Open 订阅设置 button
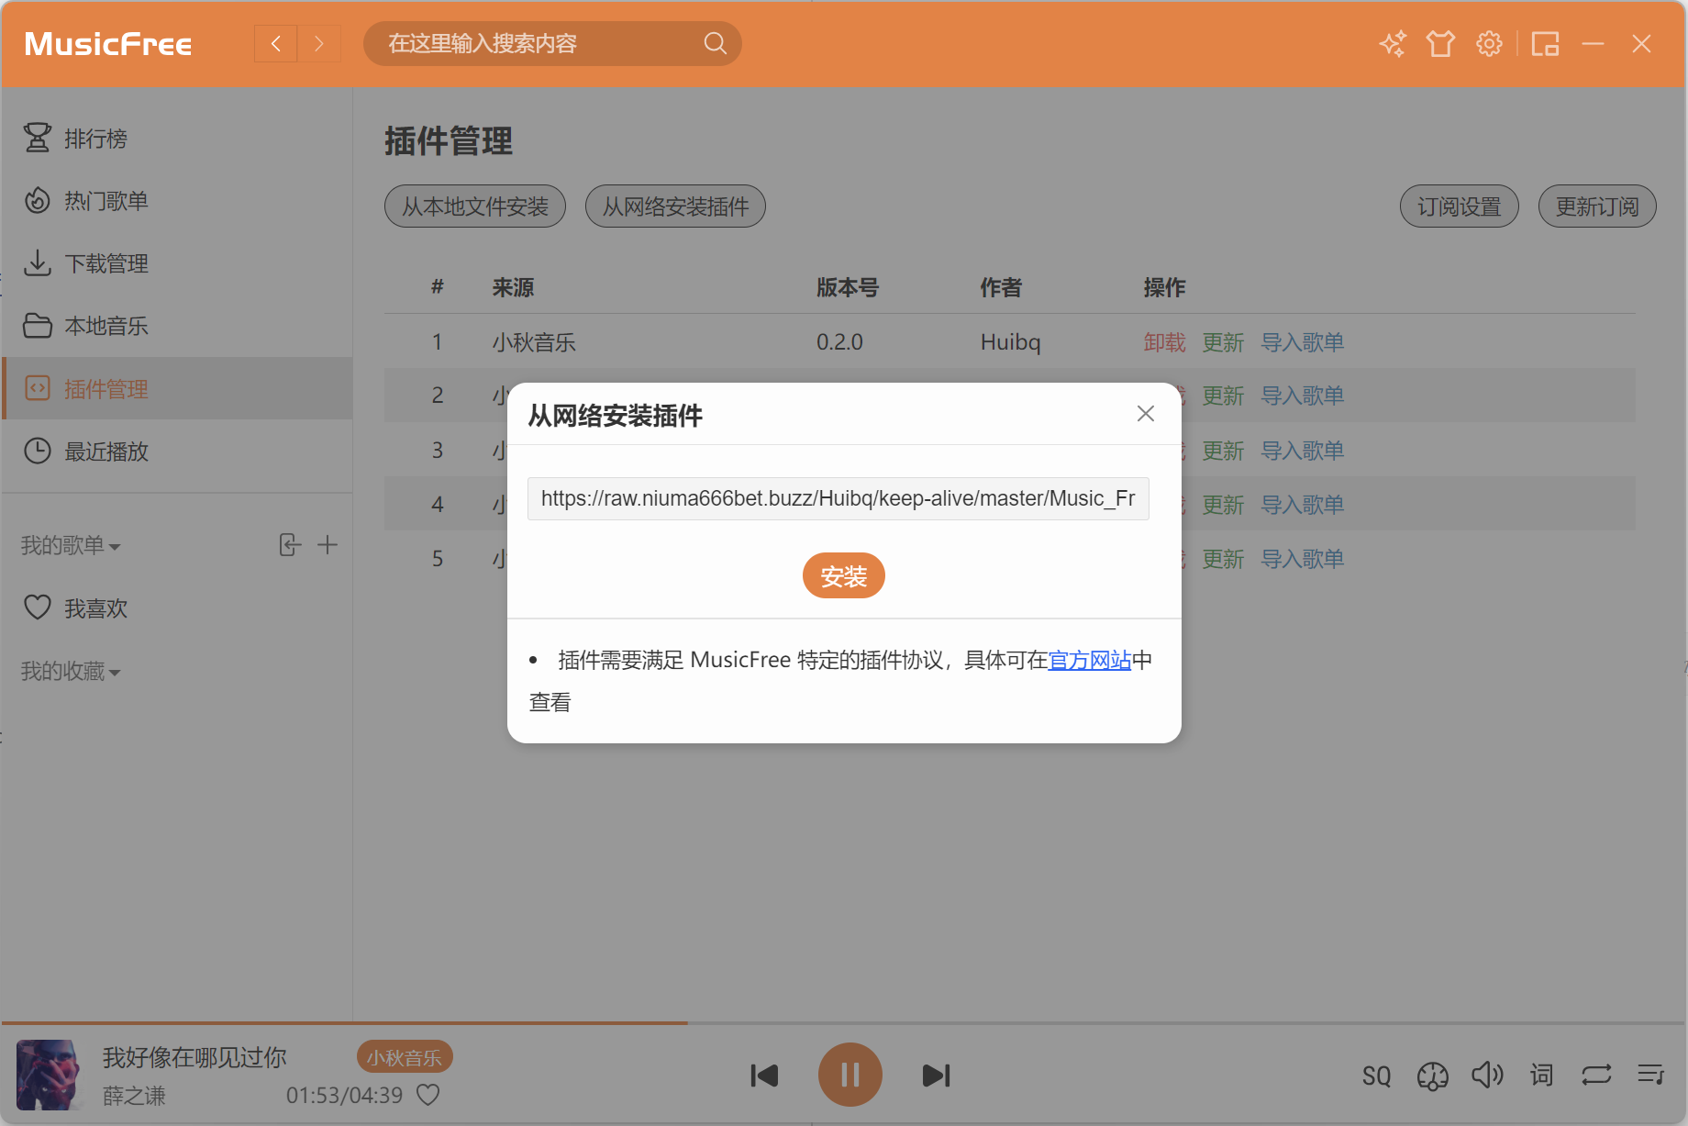This screenshot has height=1126, width=1688. click(x=1459, y=206)
